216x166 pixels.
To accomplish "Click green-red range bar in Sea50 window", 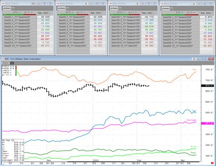I will coord(73,15).
